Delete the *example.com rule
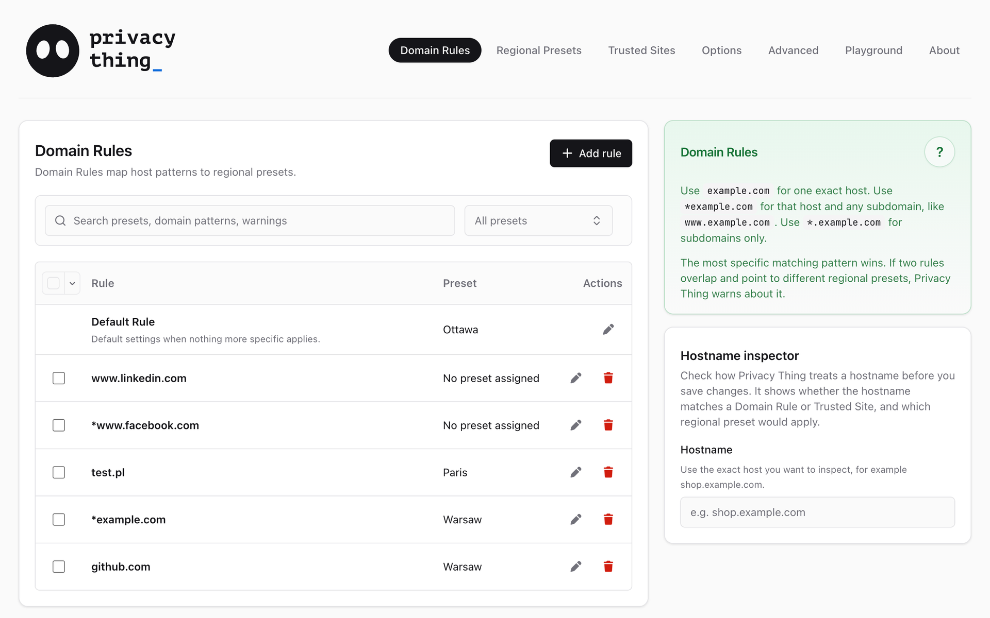This screenshot has width=990, height=618. tap(608, 520)
